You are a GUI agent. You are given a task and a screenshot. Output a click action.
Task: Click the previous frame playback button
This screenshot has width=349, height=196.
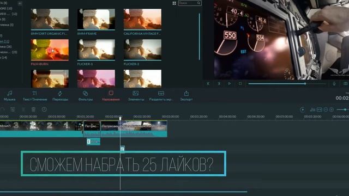208,84
